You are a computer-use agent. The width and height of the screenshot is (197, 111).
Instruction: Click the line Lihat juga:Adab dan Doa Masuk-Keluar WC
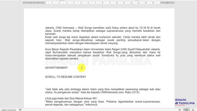[71, 98]
